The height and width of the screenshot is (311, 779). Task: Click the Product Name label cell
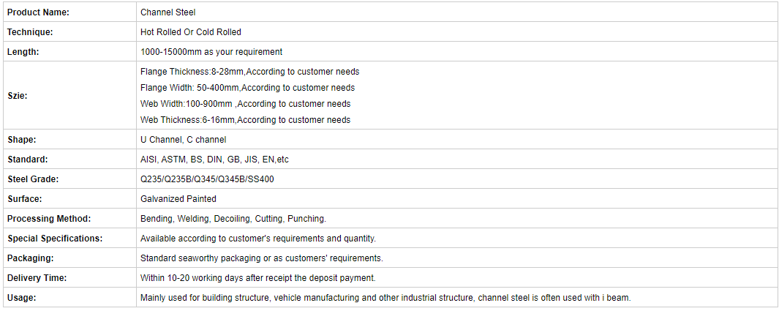pos(70,12)
